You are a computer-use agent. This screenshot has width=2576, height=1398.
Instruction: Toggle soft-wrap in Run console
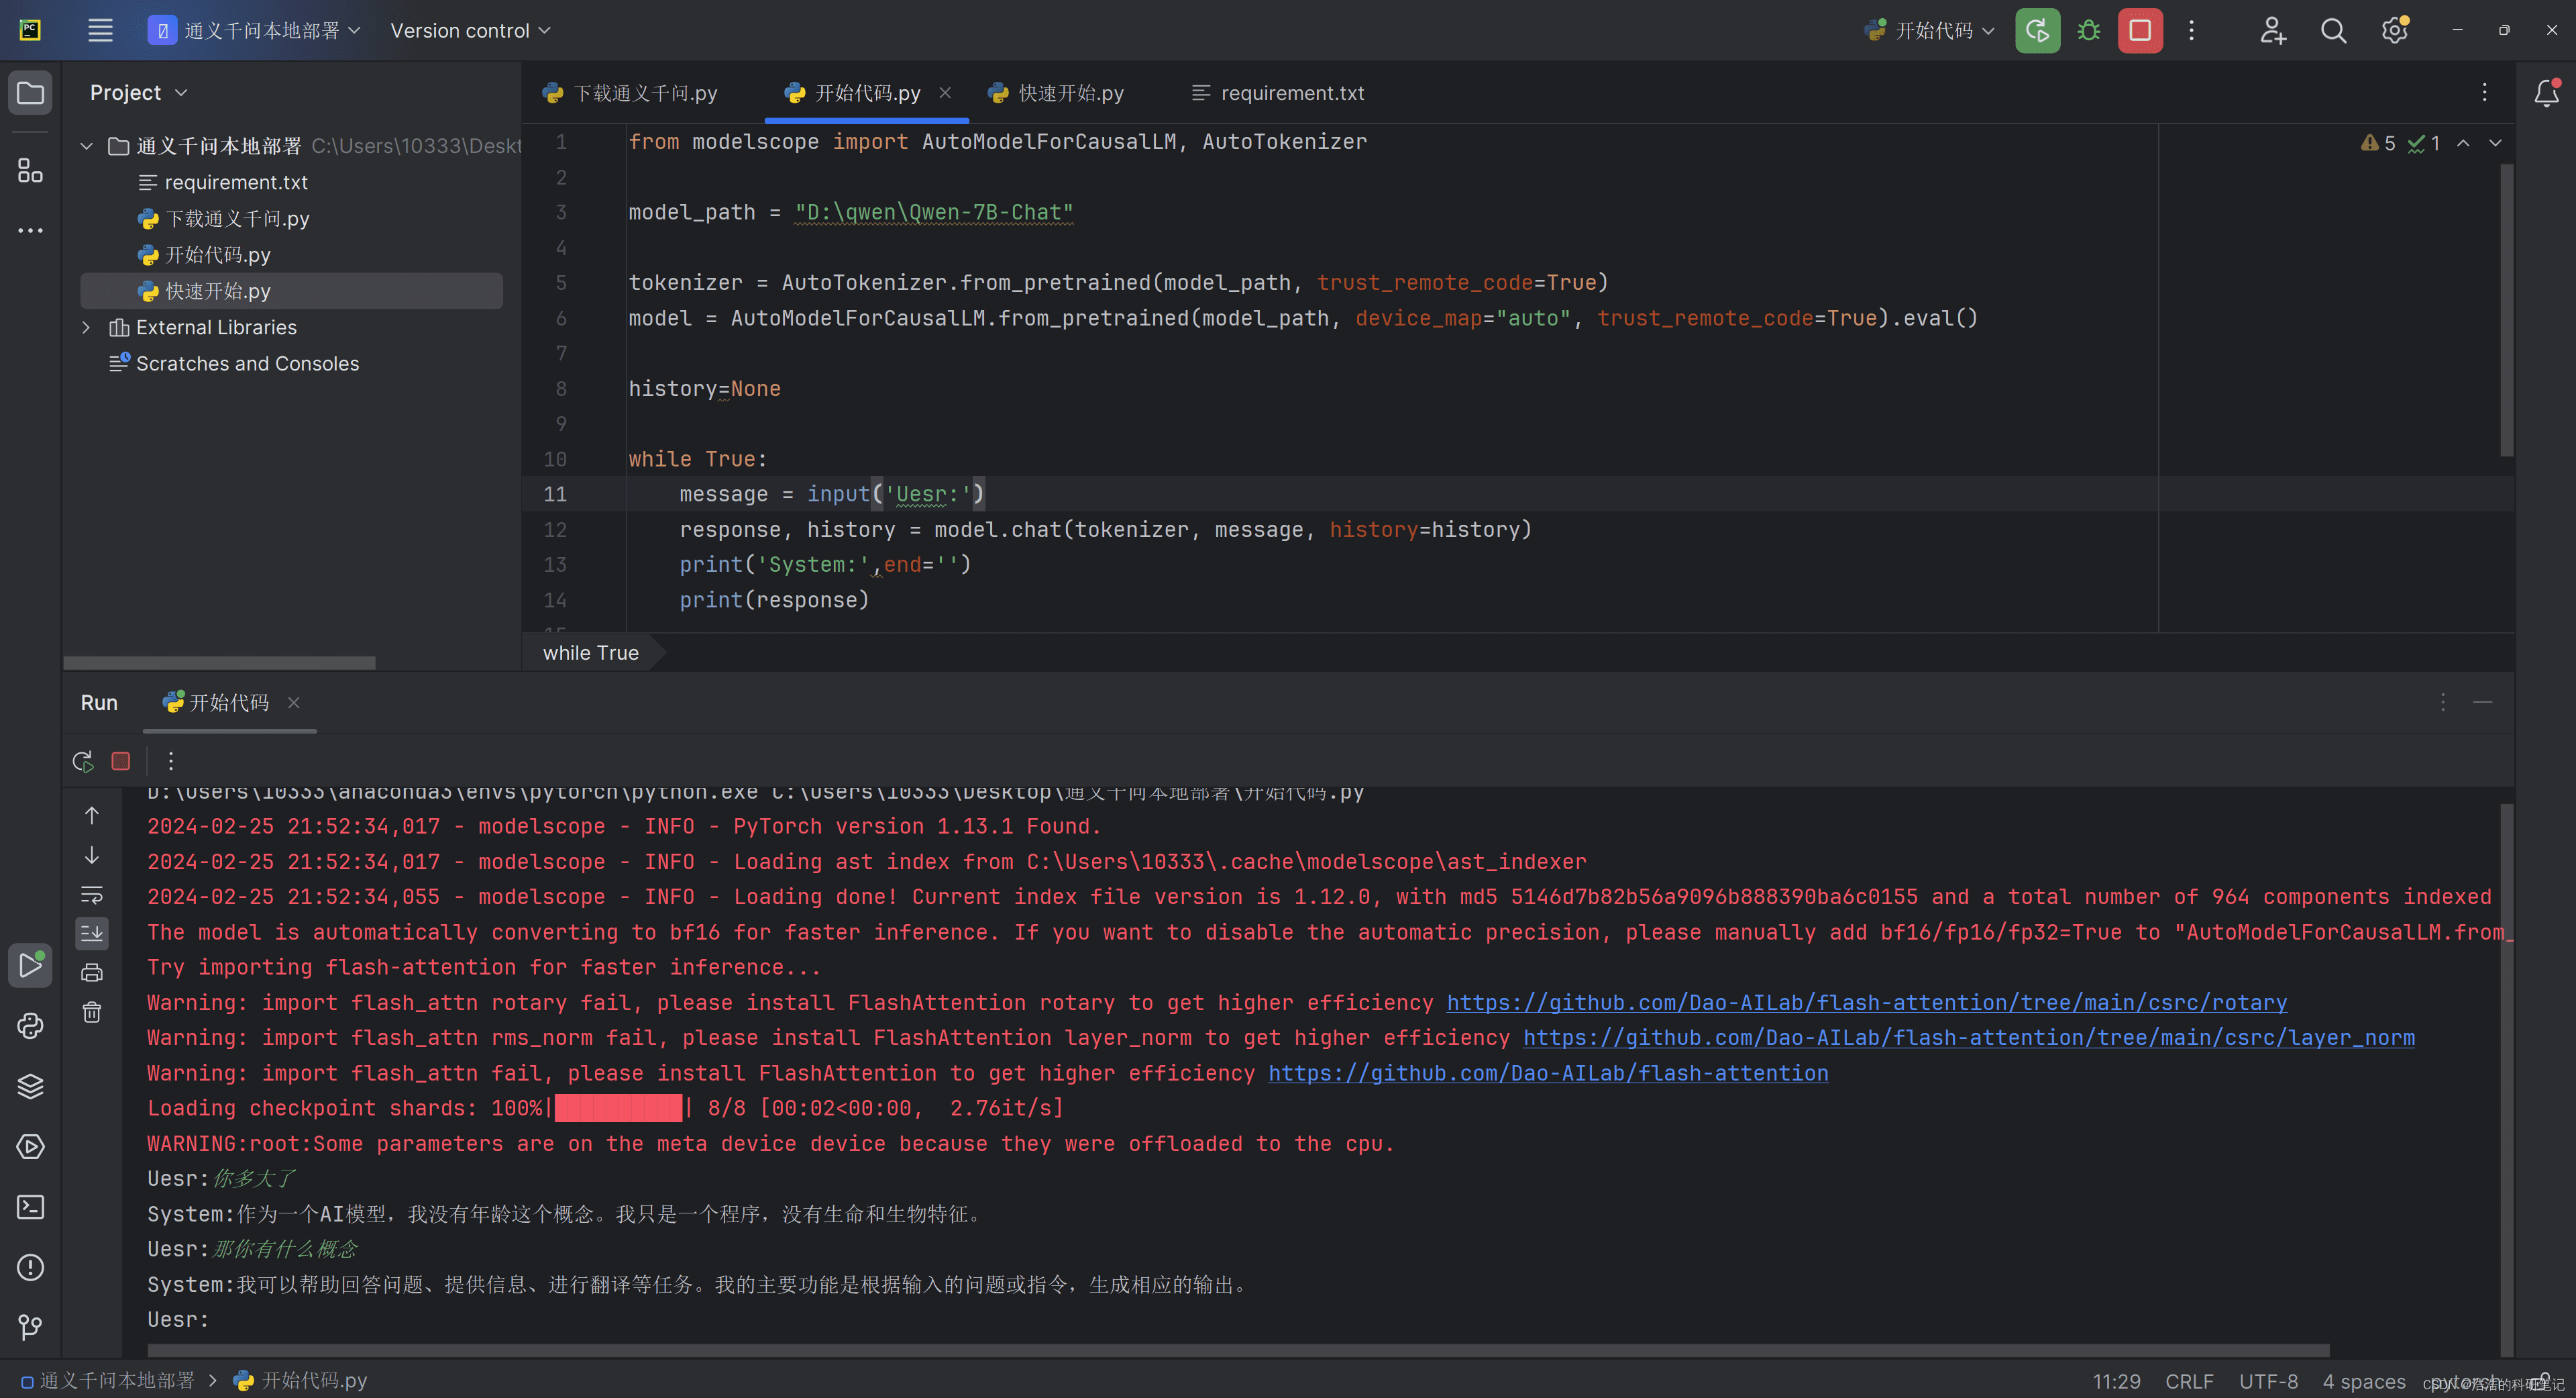click(91, 894)
